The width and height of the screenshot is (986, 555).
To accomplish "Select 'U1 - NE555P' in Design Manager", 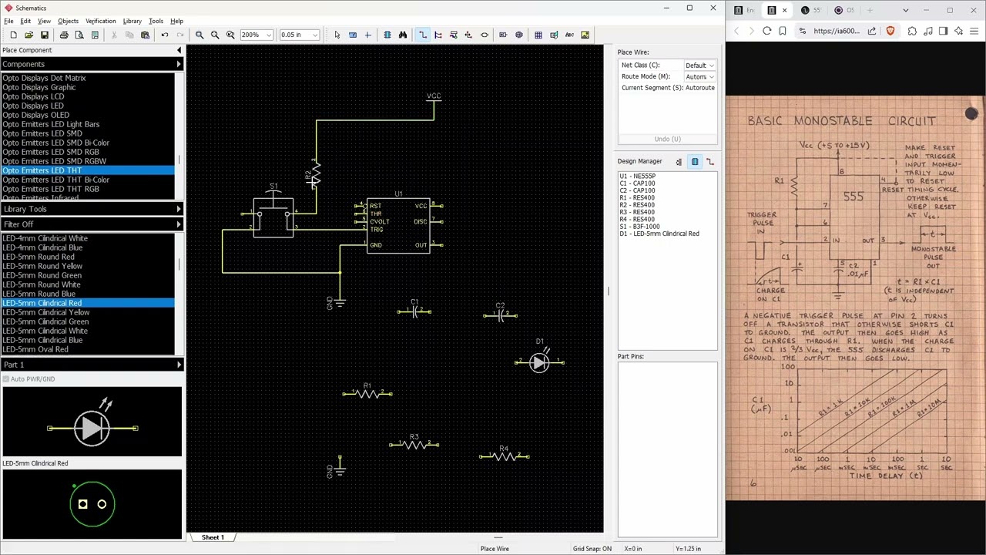I will pyautogui.click(x=637, y=177).
